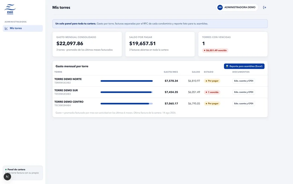Image resolution: width=293 pixels, height=184 pixels.
Task: Click the ADMINISTRADORA DEMO user name
Action: tap(240, 7)
